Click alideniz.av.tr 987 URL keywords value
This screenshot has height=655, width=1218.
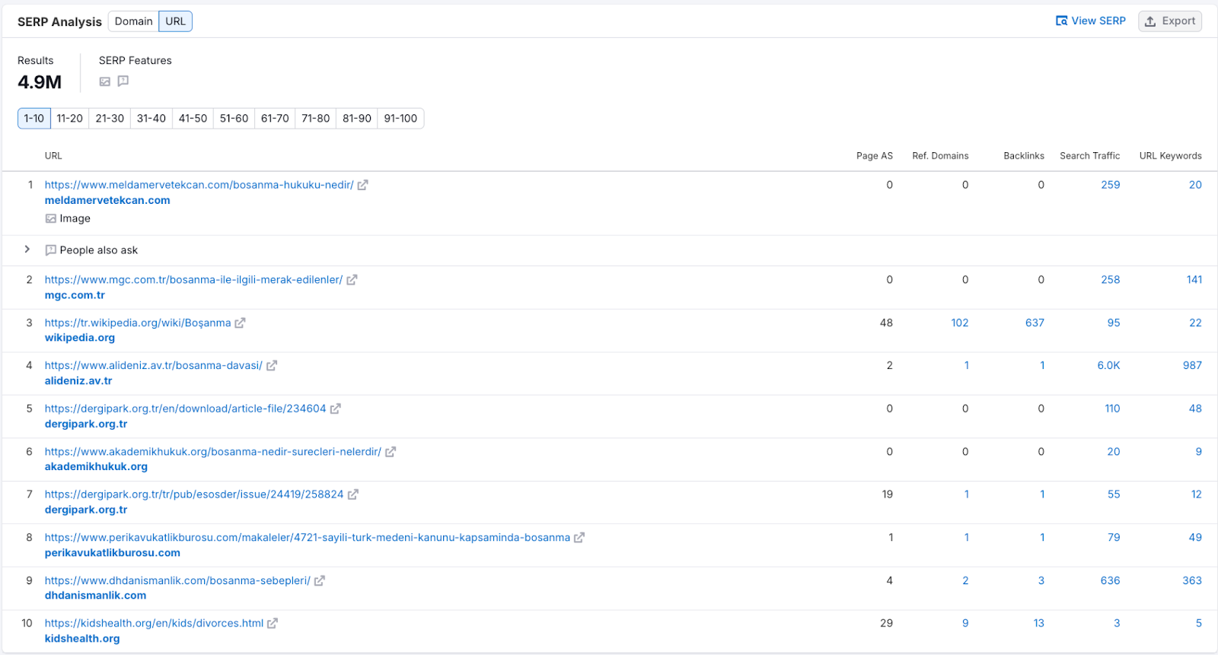[1192, 366]
